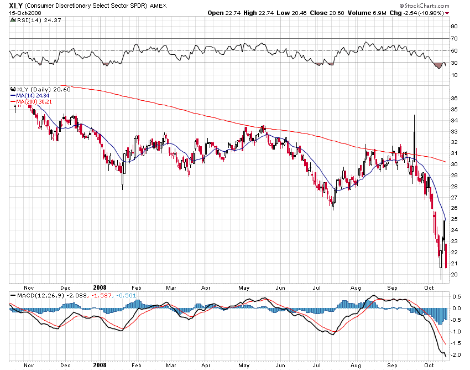Click the 0.0 label on the MACD axis

click(457, 308)
